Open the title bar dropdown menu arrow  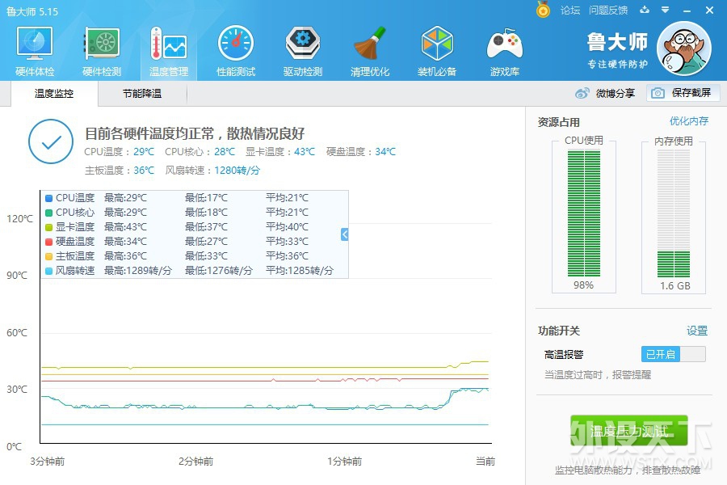[666, 10]
